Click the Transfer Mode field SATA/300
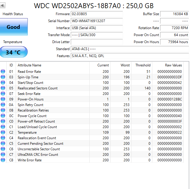This screenshot has height=189, width=190. tap(97, 35)
